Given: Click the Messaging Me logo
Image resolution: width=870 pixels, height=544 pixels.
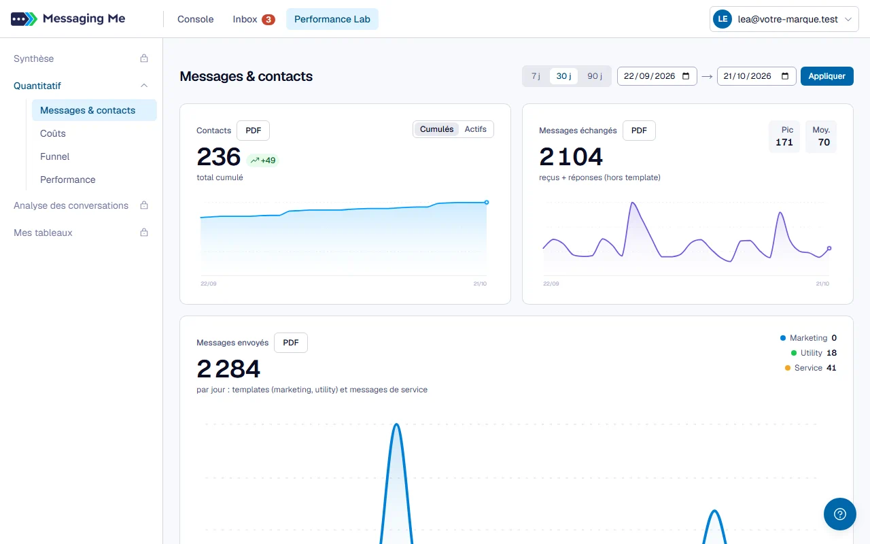Looking at the screenshot, I should point(68,19).
